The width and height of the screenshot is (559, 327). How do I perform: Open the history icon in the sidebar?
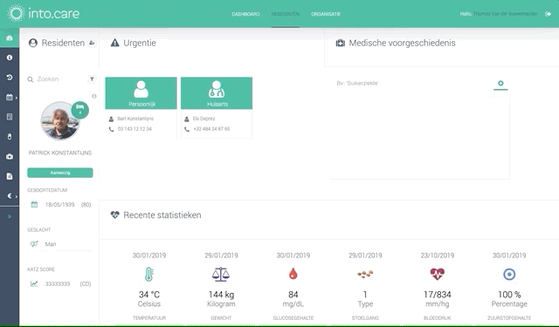(10, 78)
